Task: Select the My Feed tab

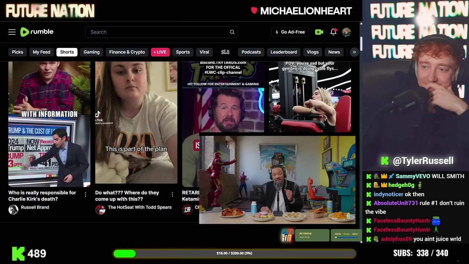Action: [x=41, y=52]
